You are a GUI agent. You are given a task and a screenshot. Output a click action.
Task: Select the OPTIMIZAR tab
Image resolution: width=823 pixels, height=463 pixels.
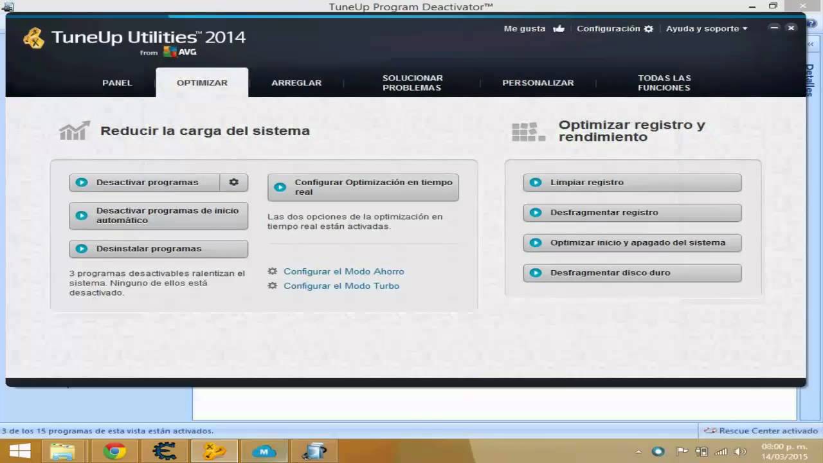tap(202, 83)
